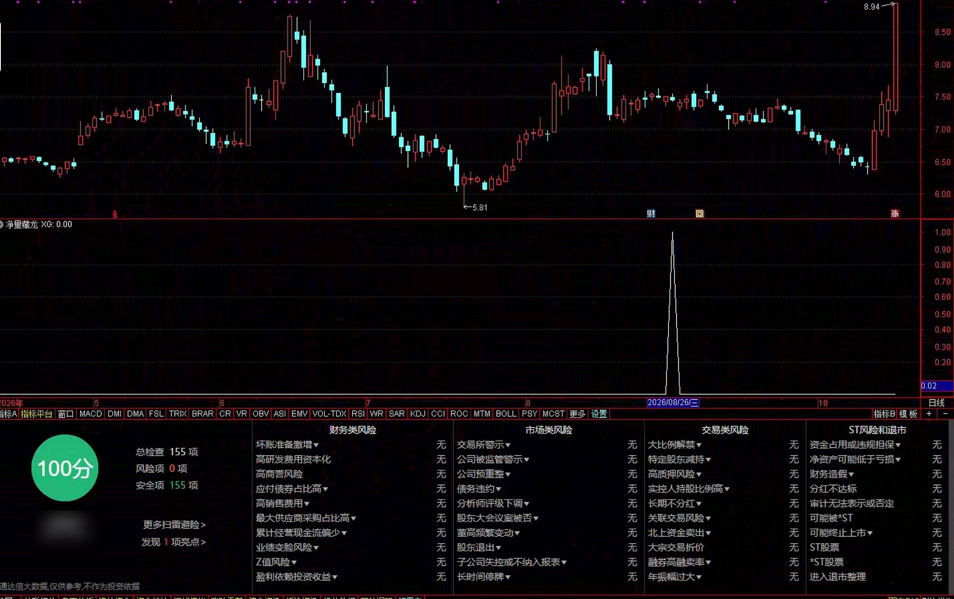Expand the 坏账准备激增 risk item
This screenshot has height=599, width=954.
click(x=287, y=445)
